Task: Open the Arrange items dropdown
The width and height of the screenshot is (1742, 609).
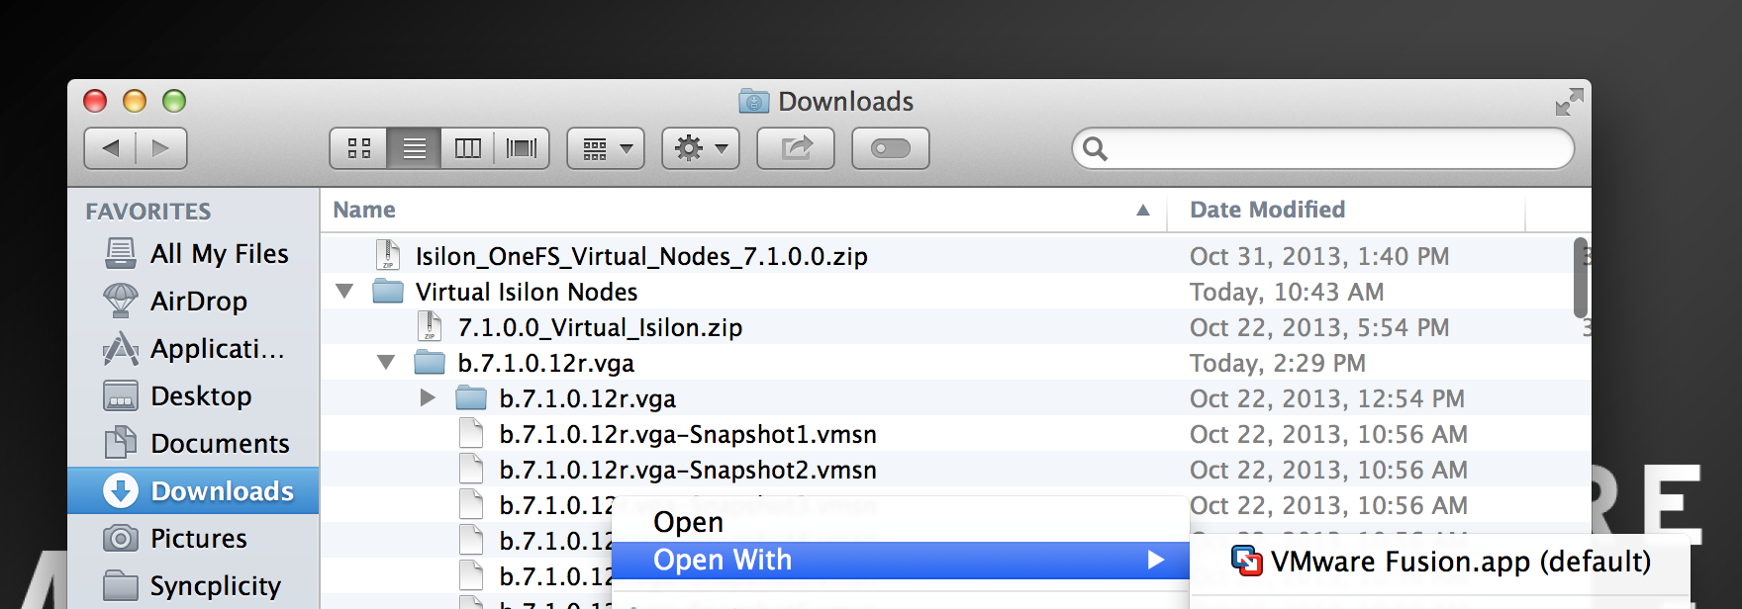Action: pyautogui.click(x=606, y=148)
